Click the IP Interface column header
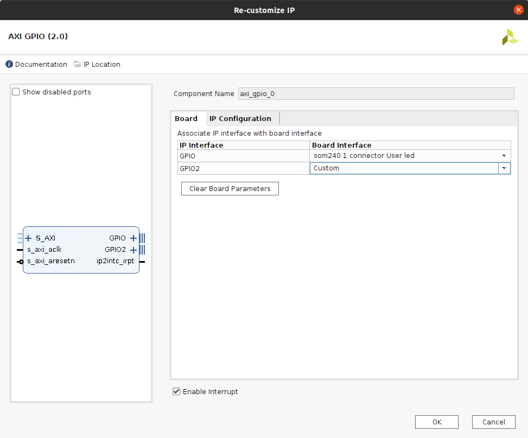This screenshot has width=528, height=438. coord(244,145)
